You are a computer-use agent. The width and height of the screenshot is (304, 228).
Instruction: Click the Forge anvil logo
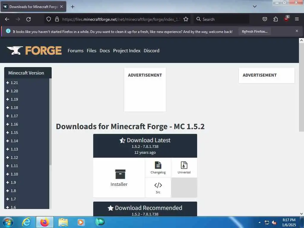point(34,50)
